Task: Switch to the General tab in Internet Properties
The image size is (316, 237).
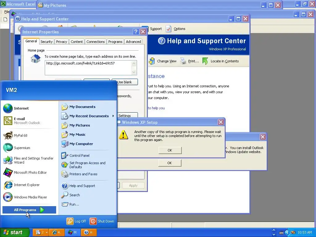Action: pyautogui.click(x=31, y=41)
